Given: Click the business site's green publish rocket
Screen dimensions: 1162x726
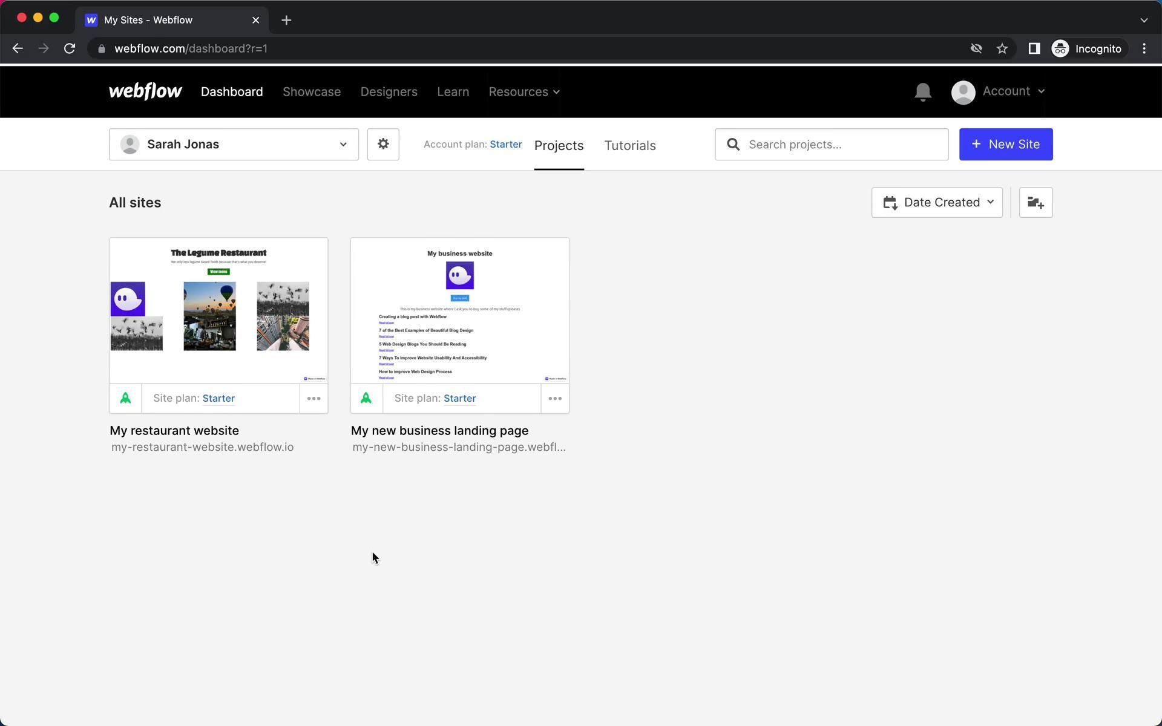Looking at the screenshot, I should (366, 398).
